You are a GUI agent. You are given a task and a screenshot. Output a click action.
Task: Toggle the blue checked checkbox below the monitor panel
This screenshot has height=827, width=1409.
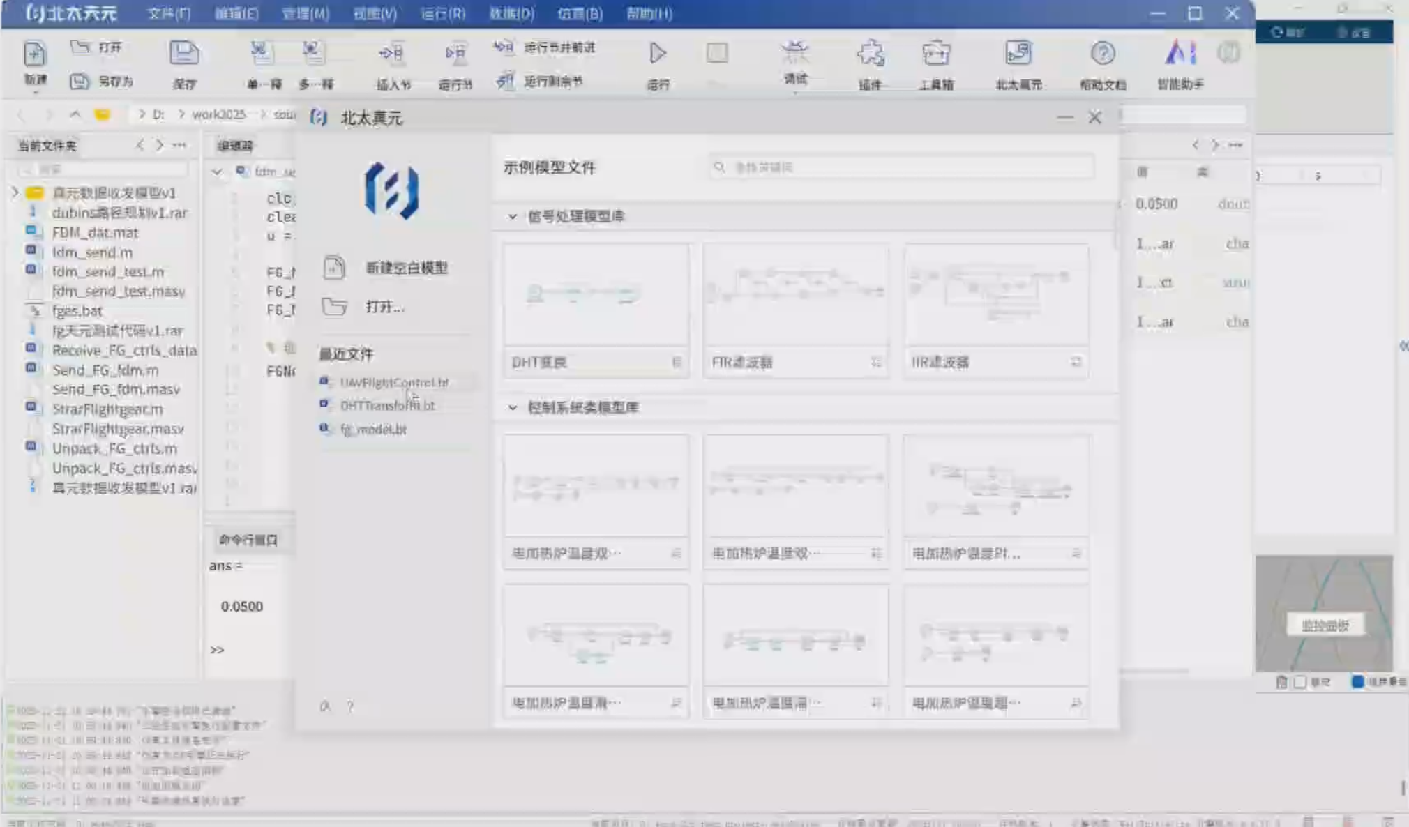tap(1357, 682)
